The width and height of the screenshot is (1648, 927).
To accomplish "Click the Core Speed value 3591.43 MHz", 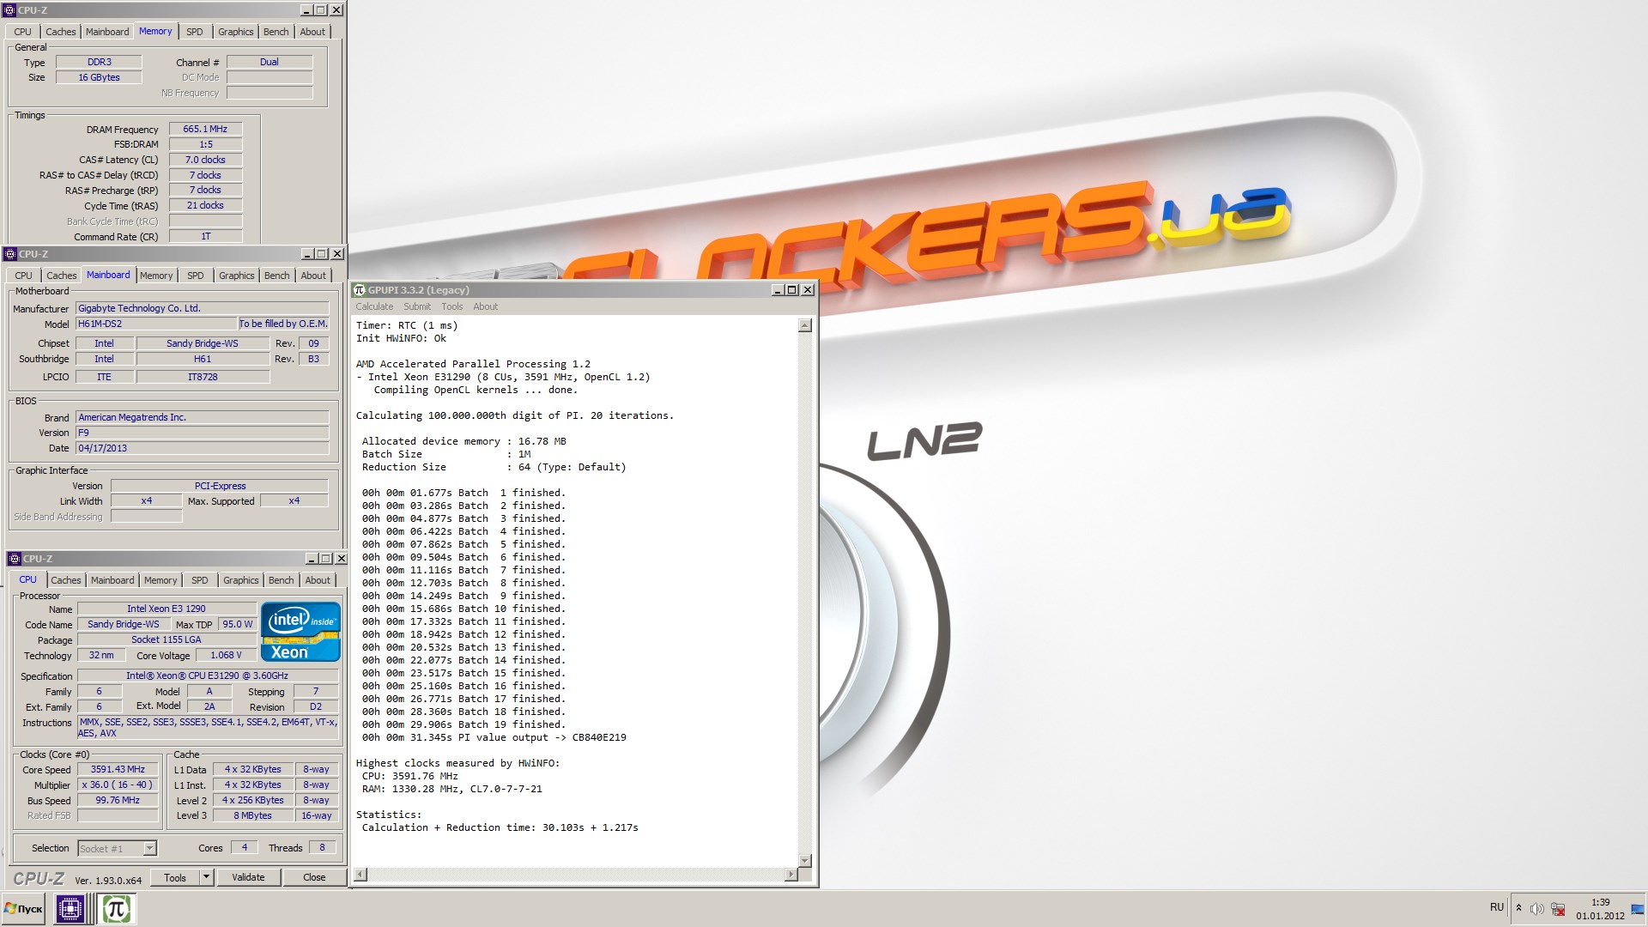I will coord(118,769).
